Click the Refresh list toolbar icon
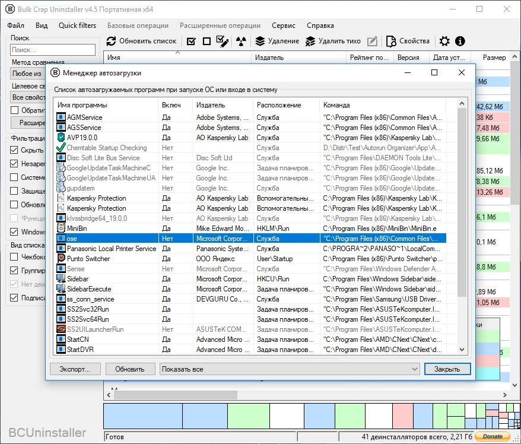Screen dimensions: 521x444 (x=111, y=41)
